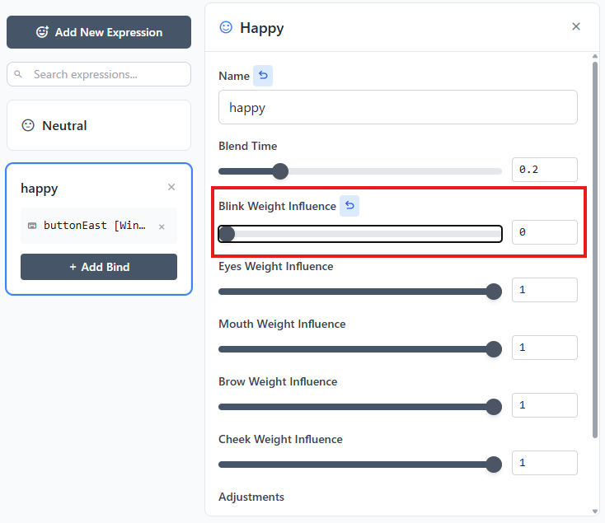The image size is (605, 523).
Task: Delete the happy expression card
Action: click(x=171, y=187)
